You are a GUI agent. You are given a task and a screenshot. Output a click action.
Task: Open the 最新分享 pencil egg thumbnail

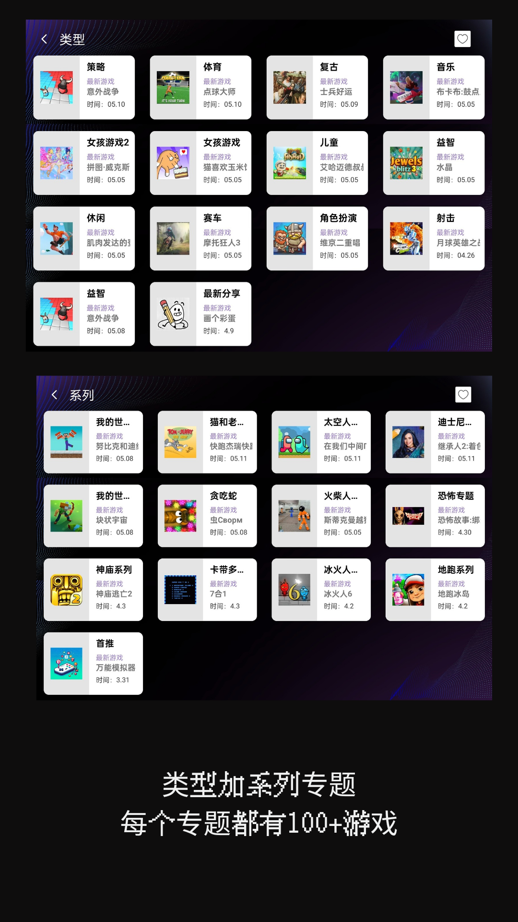173,314
